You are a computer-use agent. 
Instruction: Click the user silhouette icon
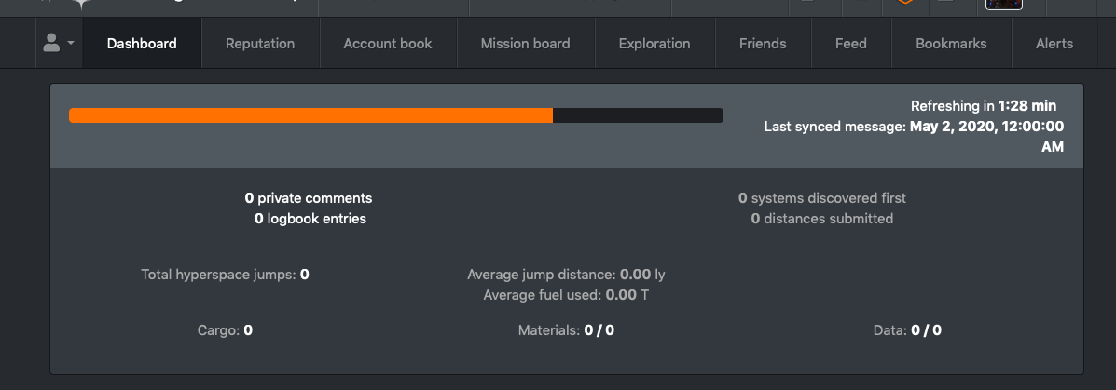coord(51,43)
